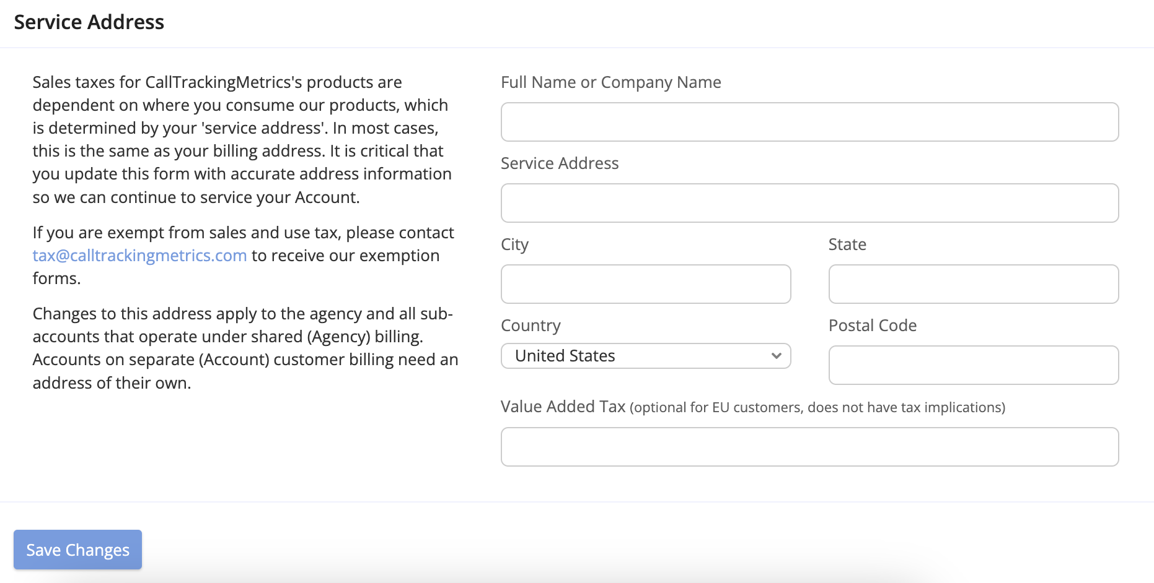Viewport: 1154px width, 583px height.
Task: Click the Postal Code field label
Action: [872, 326]
